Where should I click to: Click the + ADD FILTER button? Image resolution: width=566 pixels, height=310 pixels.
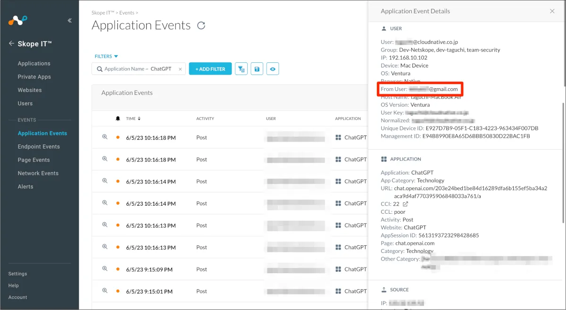pos(210,69)
